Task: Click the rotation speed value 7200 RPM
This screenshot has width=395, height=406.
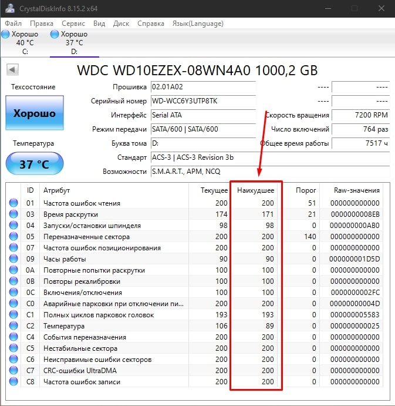Action: 360,115
